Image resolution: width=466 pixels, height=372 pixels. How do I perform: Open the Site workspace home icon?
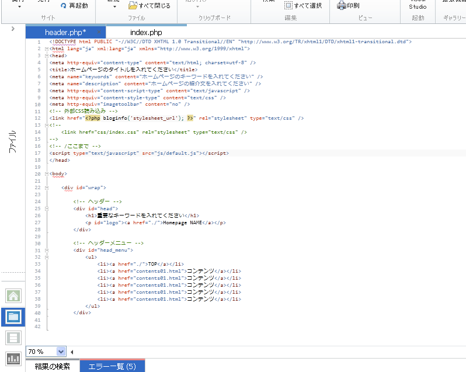[13, 296]
